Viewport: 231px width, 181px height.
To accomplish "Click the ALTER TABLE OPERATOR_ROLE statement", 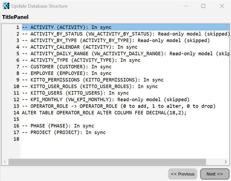I will coord(104,113).
